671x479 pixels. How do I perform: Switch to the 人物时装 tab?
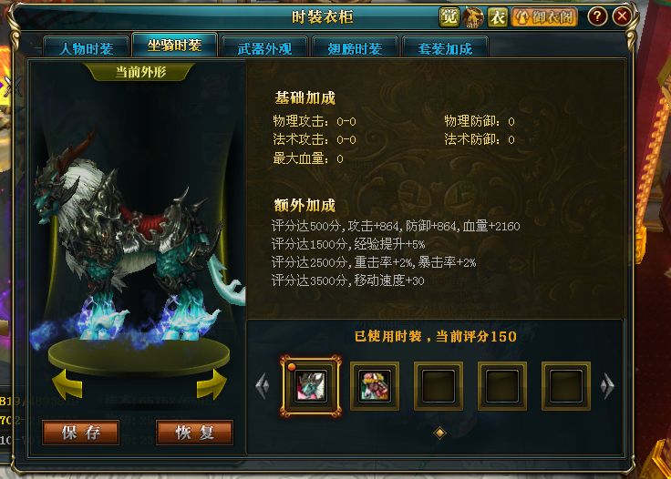(x=86, y=47)
